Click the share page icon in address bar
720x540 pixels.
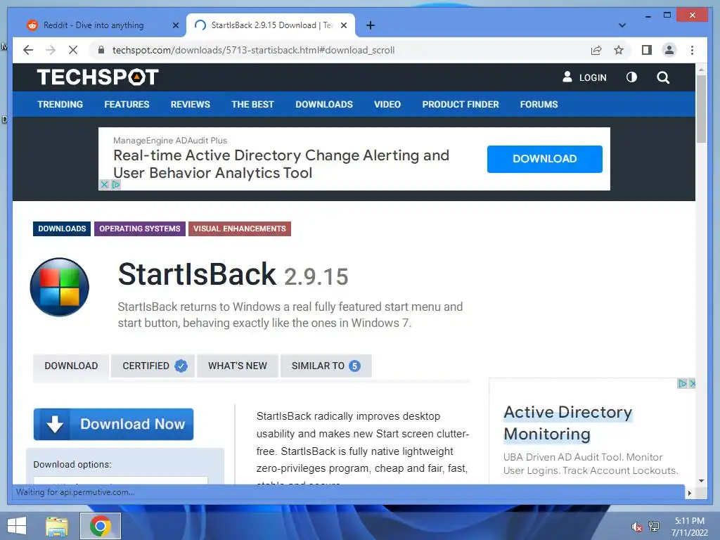[596, 50]
